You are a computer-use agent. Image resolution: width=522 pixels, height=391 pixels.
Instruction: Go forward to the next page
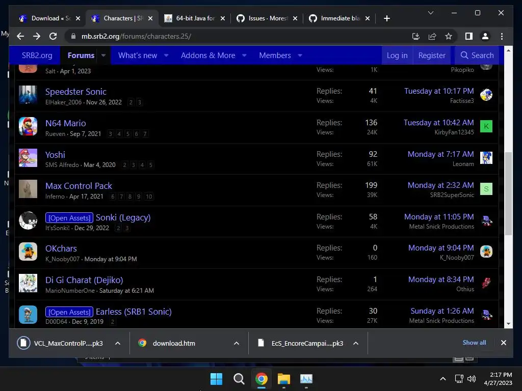pyautogui.click(x=37, y=36)
